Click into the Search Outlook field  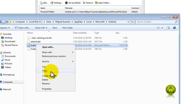pos(155,22)
